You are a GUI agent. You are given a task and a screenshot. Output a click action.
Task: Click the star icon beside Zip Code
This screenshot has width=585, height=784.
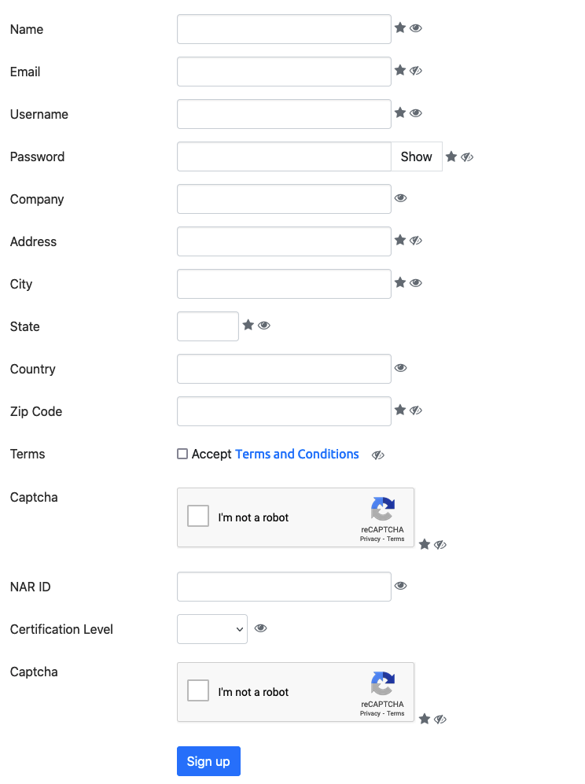(400, 410)
